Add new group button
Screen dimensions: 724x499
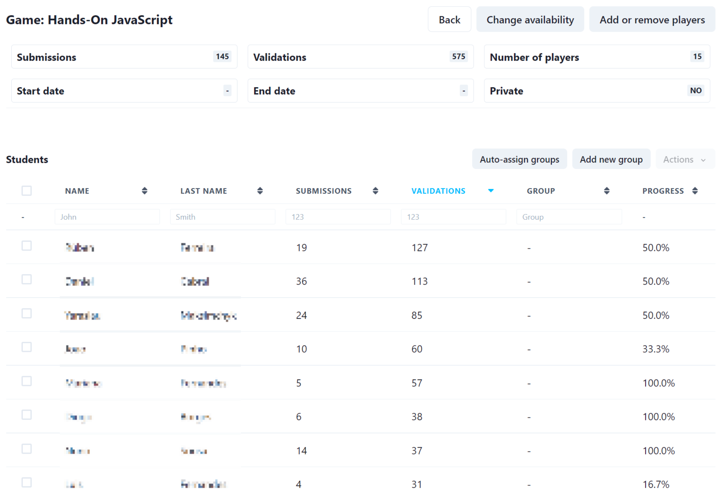tap(611, 160)
